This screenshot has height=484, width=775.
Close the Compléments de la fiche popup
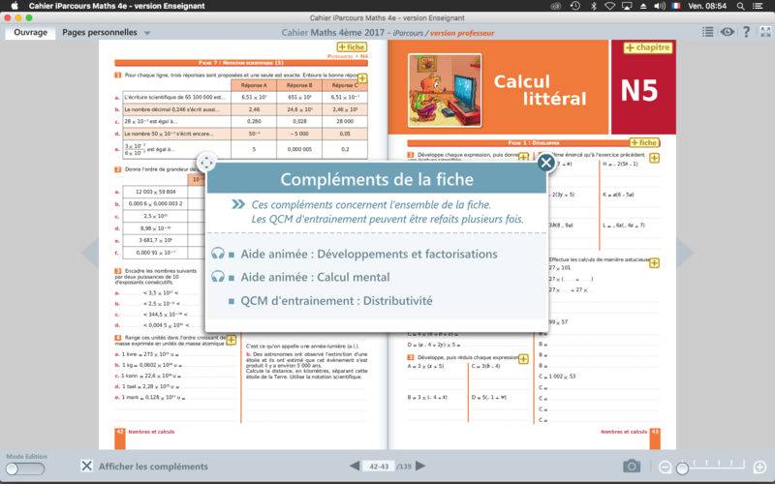(x=545, y=163)
